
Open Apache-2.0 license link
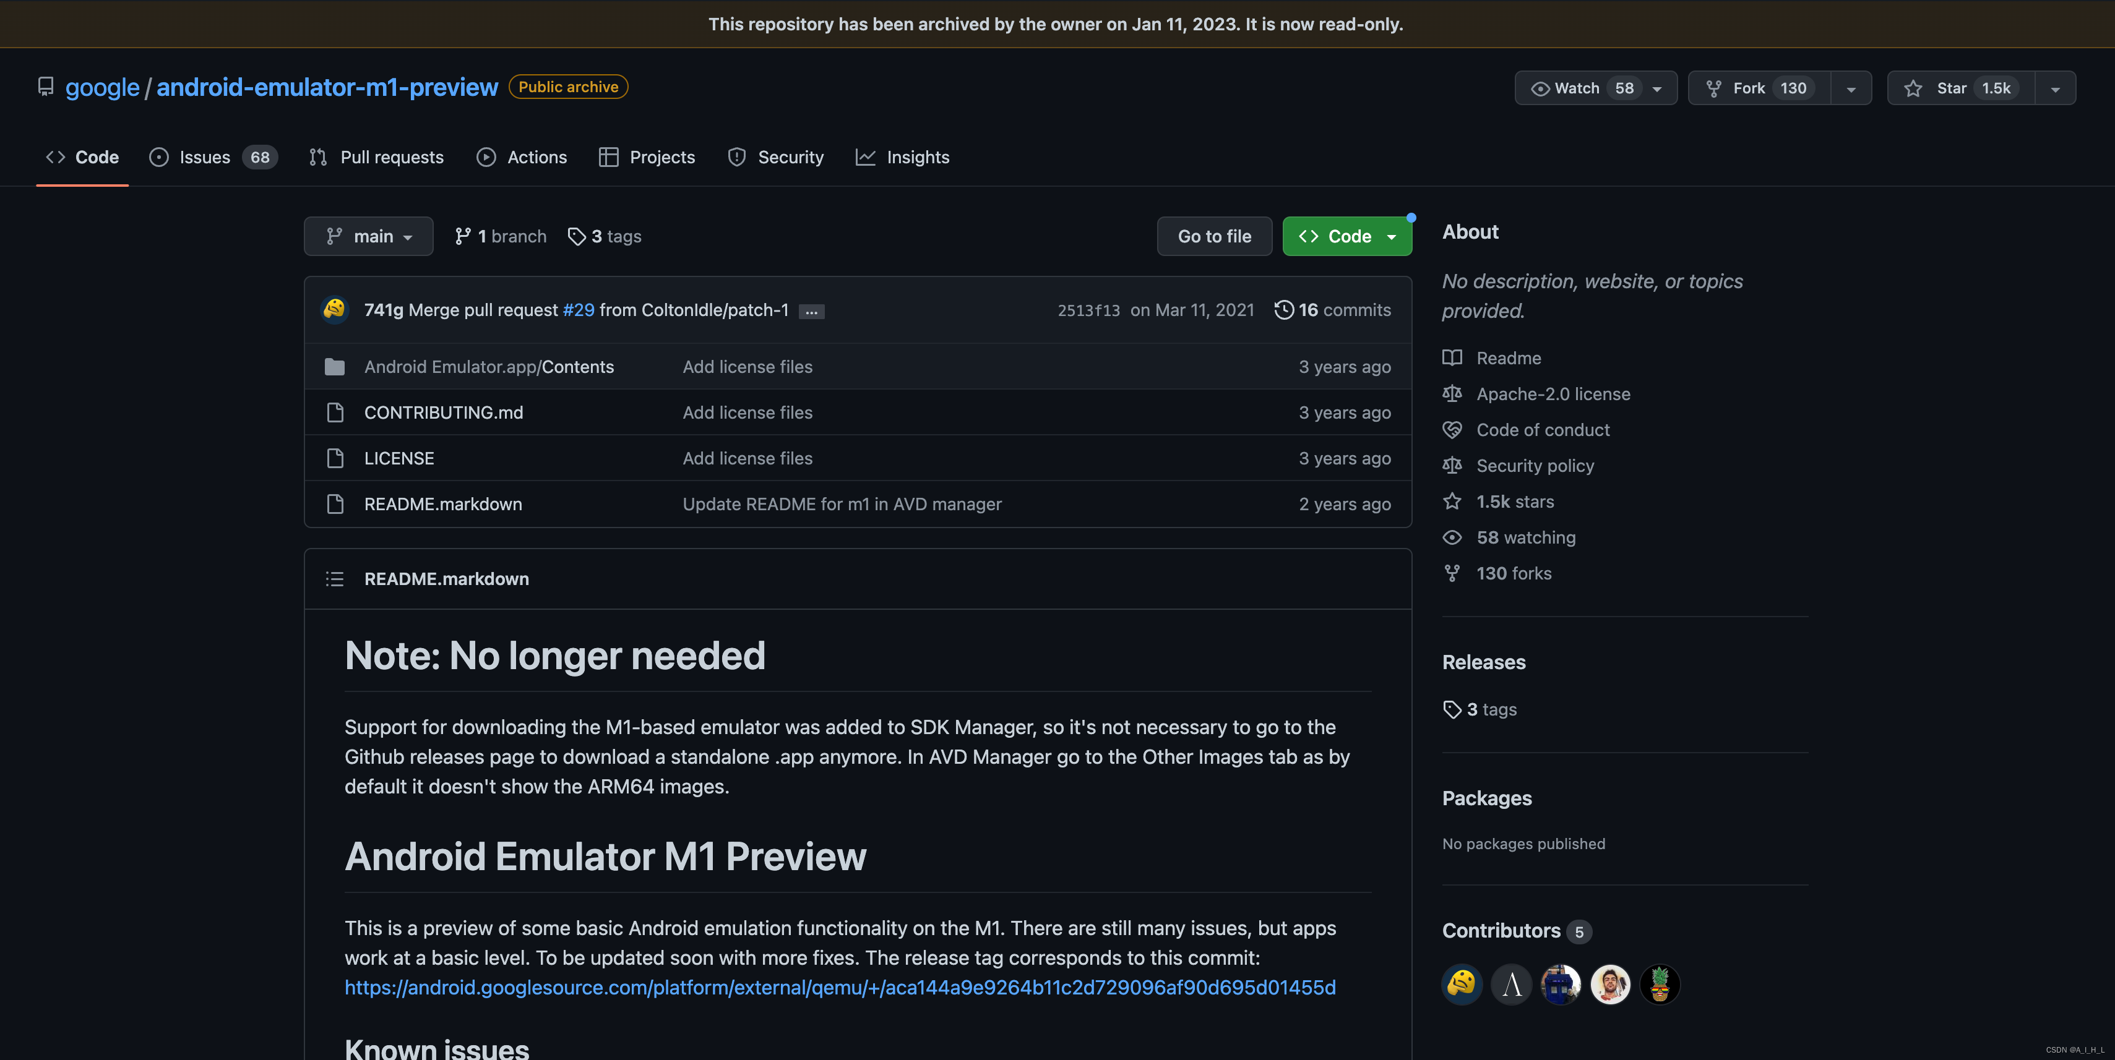coord(1553,395)
